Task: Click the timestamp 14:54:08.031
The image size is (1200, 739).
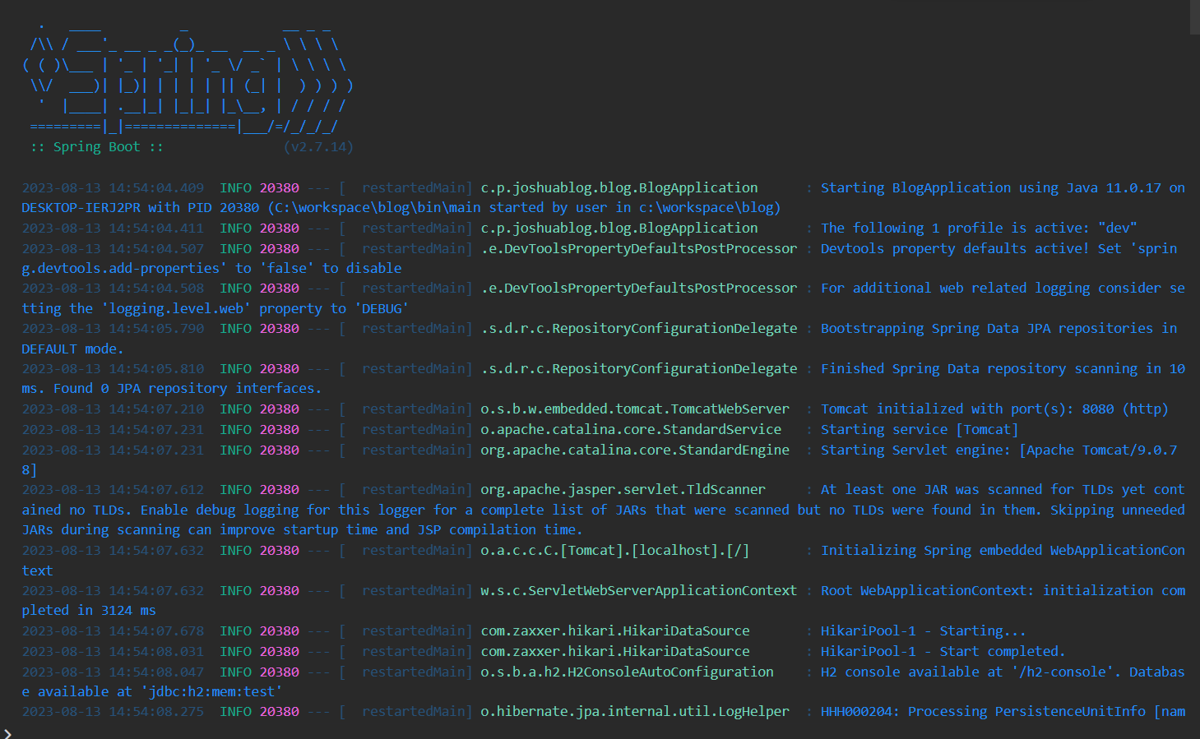Action: [156, 652]
